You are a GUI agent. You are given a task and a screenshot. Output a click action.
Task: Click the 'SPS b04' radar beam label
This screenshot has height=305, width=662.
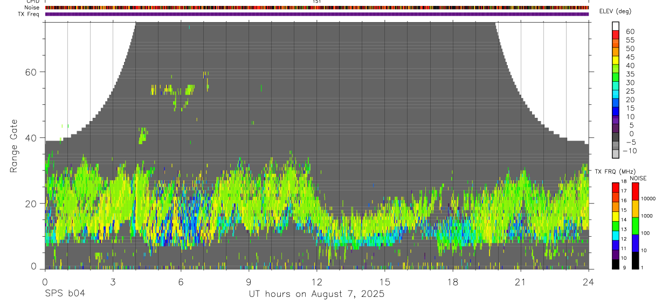(65, 294)
